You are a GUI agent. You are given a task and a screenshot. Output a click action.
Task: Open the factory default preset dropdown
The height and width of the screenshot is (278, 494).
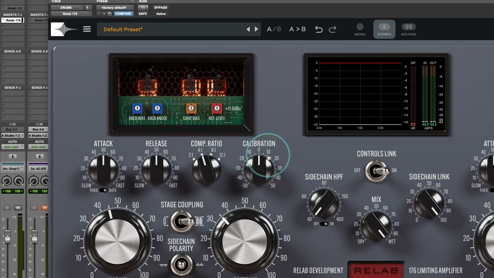click(x=115, y=8)
